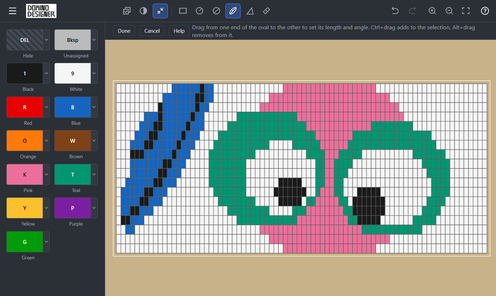The image size is (496, 296).
Task: Select the circle diameter selection tool
Action: [x=216, y=11]
